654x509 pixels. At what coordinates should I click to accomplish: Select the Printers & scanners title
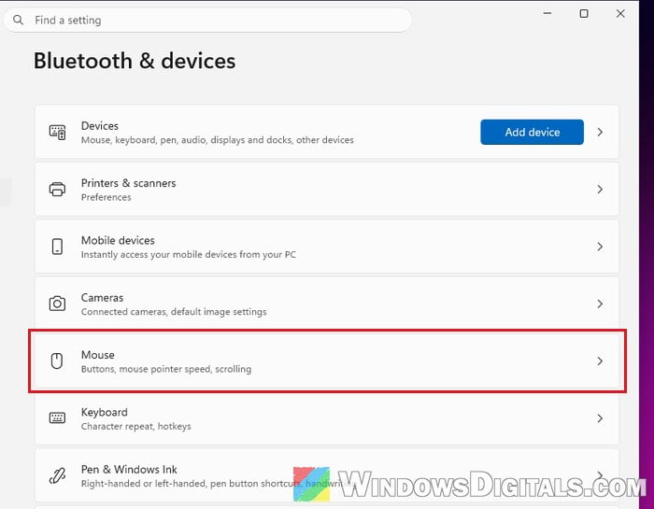pyautogui.click(x=129, y=183)
